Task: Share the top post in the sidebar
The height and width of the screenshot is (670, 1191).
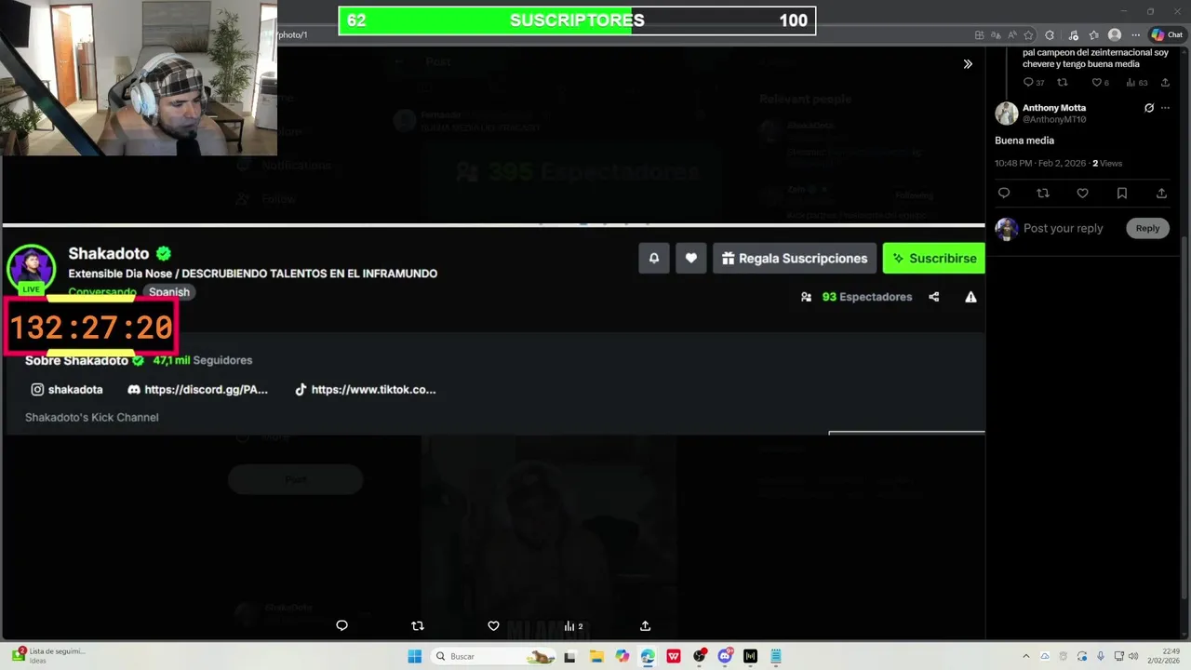Action: (1165, 83)
